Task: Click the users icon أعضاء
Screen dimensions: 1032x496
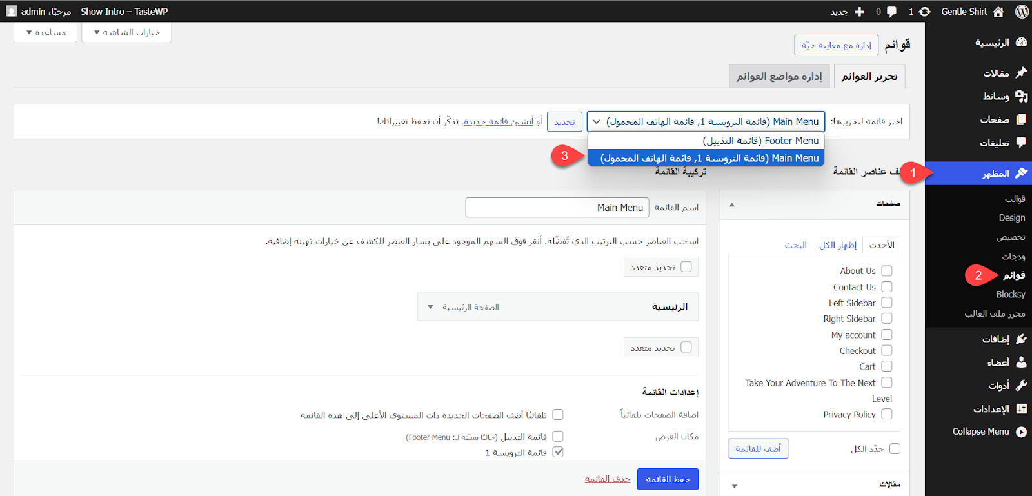Action: (1021, 362)
